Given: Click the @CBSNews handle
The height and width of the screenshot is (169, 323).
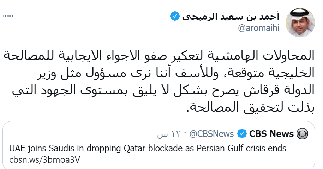Looking at the screenshot, I should (212, 134).
